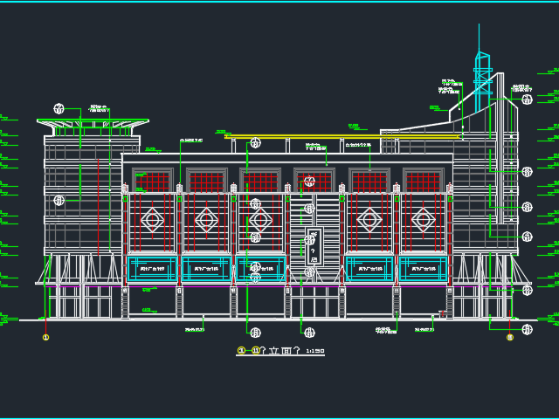Click the circular callout below the central entrance

309,332
